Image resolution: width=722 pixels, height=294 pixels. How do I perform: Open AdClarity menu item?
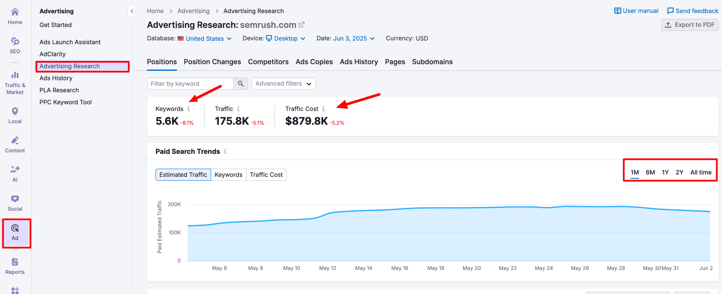coord(52,54)
